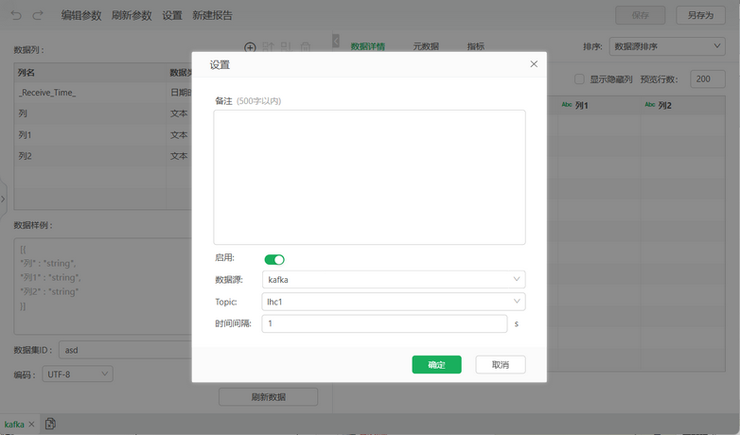Select the 列 row in data columns

click(103, 113)
